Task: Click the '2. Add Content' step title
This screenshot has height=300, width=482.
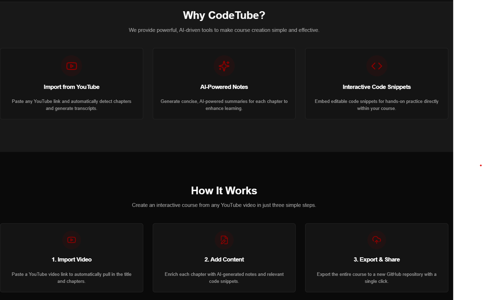Action: pos(224,259)
